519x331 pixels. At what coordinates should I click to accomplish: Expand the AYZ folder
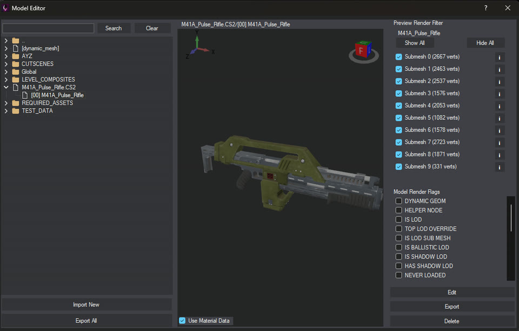(x=6, y=56)
